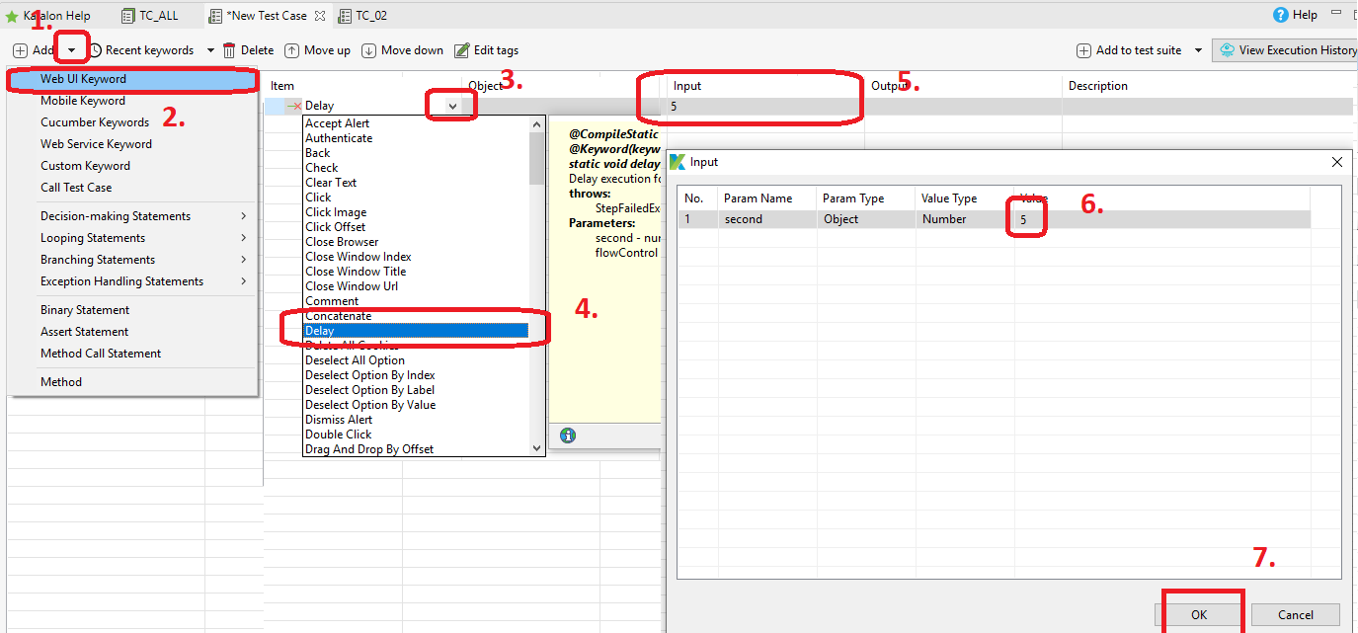Image resolution: width=1358 pixels, height=633 pixels.
Task: Choose Authenticate in keyword list
Action: point(416,138)
